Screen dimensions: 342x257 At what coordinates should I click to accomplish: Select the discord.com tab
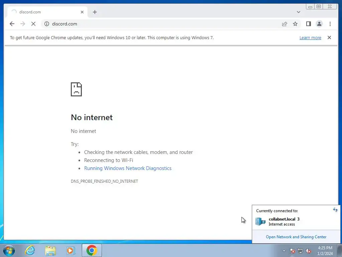point(47,12)
